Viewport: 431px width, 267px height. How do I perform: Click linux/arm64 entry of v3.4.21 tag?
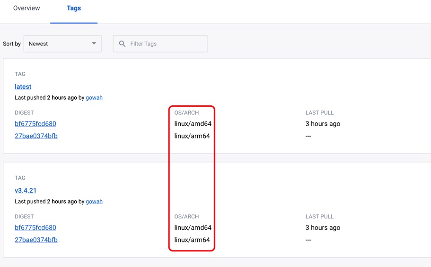192,240
